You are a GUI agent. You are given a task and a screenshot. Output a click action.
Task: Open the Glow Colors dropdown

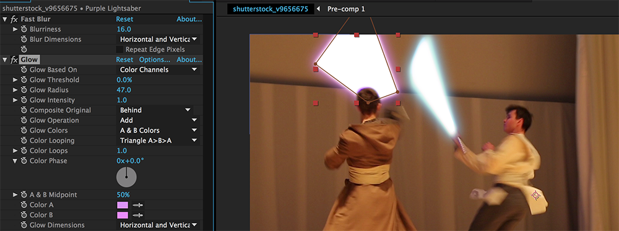tap(158, 130)
